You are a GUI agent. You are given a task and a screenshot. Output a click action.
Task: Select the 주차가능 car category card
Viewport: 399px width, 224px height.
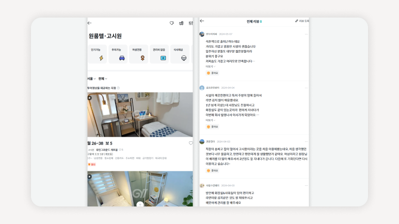pos(118,54)
